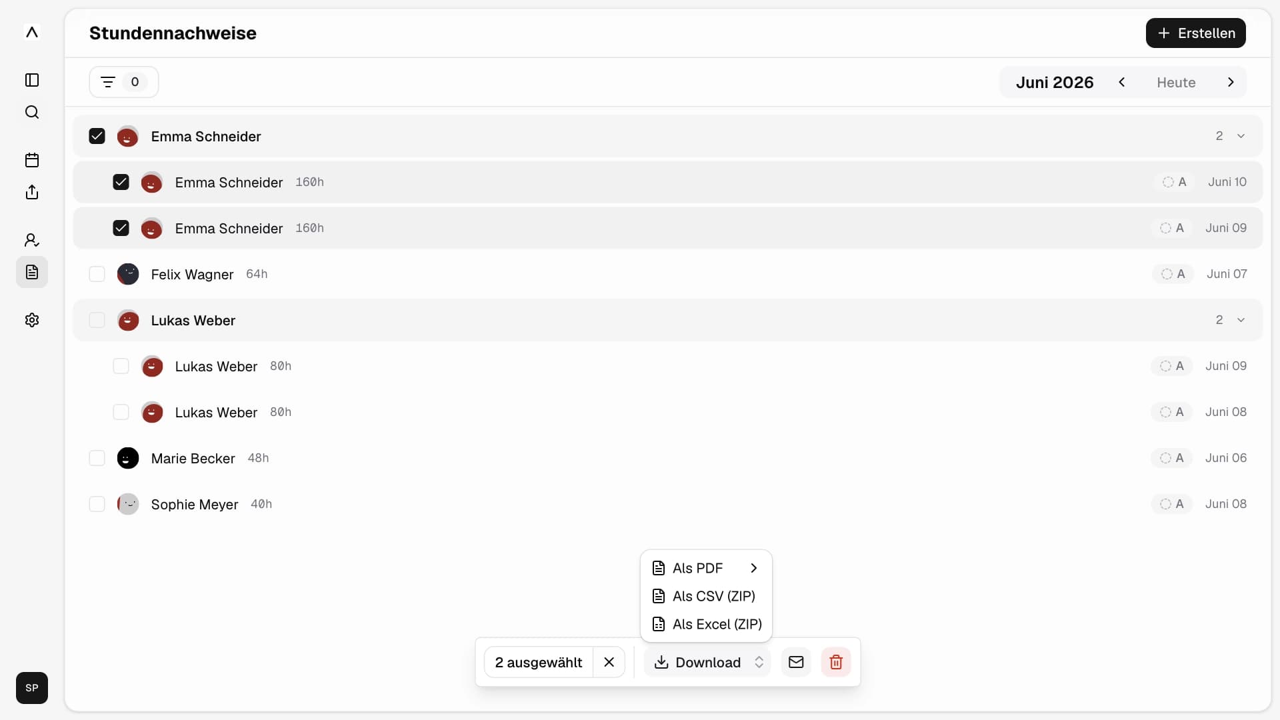Viewport: 1280px width, 720px height.
Task: Open Sophie Meyer 40h row
Action: (x=667, y=504)
